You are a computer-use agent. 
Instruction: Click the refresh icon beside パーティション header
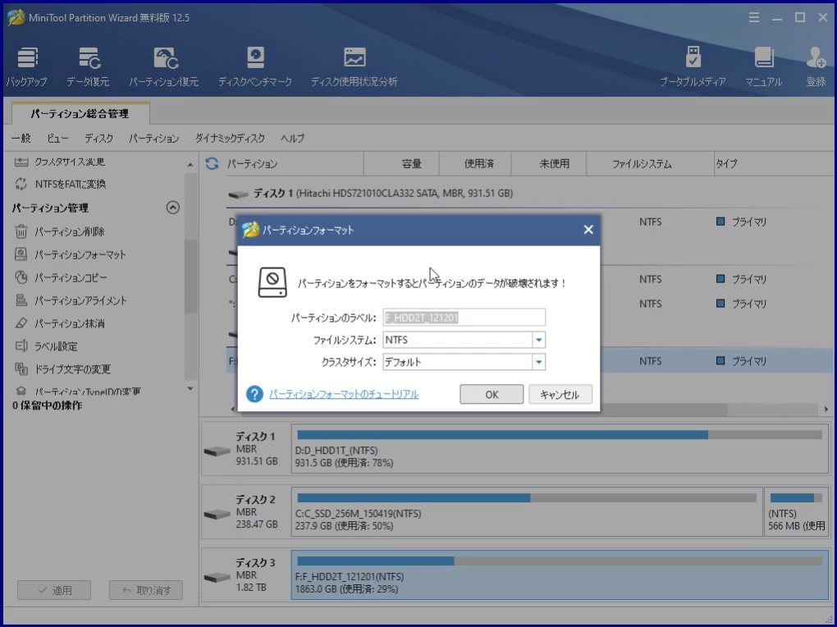(x=212, y=163)
